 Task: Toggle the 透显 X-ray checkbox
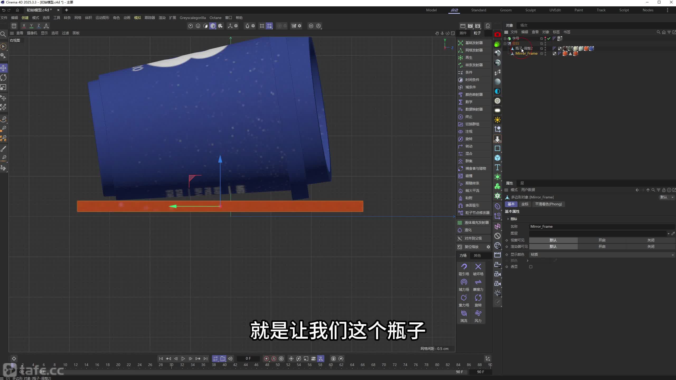point(531,267)
